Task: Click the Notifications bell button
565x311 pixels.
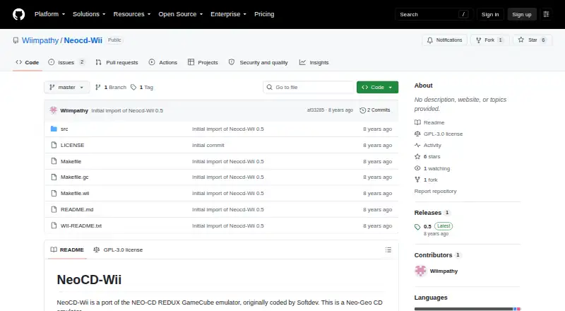Action: pyautogui.click(x=445, y=40)
